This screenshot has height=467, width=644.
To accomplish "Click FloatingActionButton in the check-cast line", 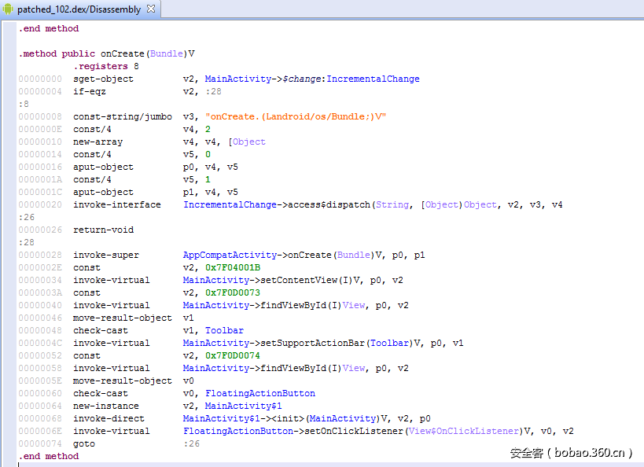I will (x=260, y=393).
